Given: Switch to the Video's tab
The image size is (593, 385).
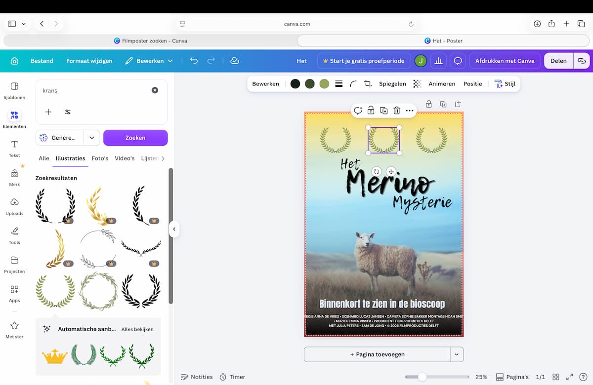Looking at the screenshot, I should click(125, 158).
